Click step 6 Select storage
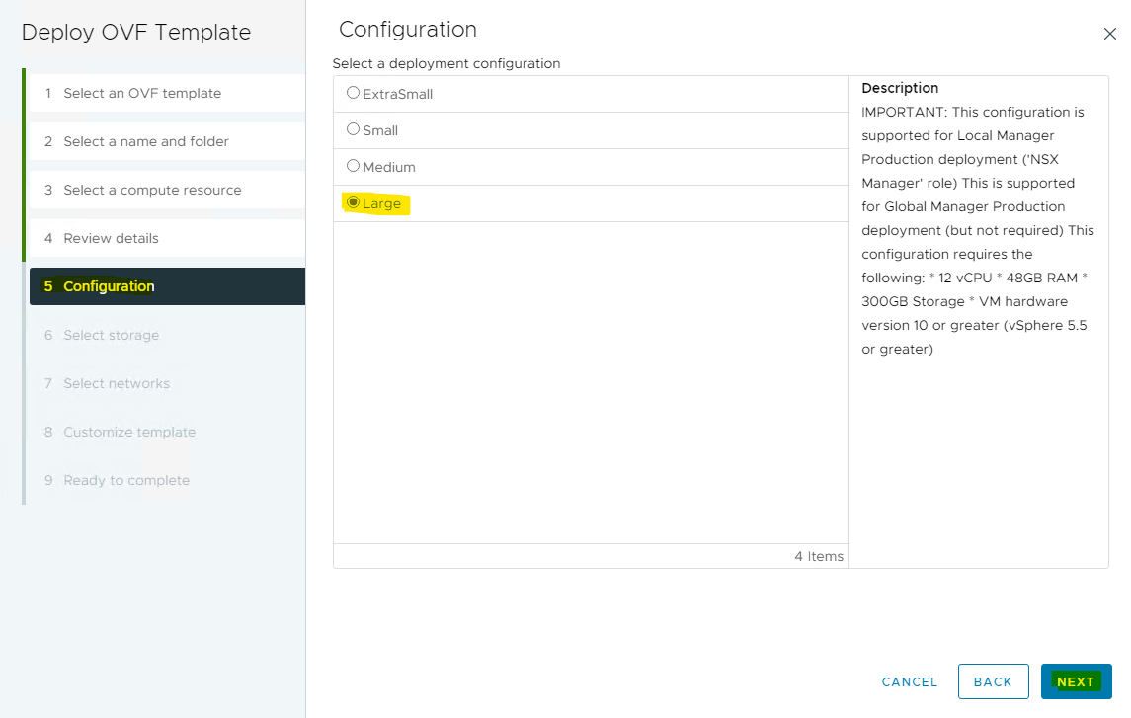Image resolution: width=1131 pixels, height=718 pixels. click(x=111, y=335)
